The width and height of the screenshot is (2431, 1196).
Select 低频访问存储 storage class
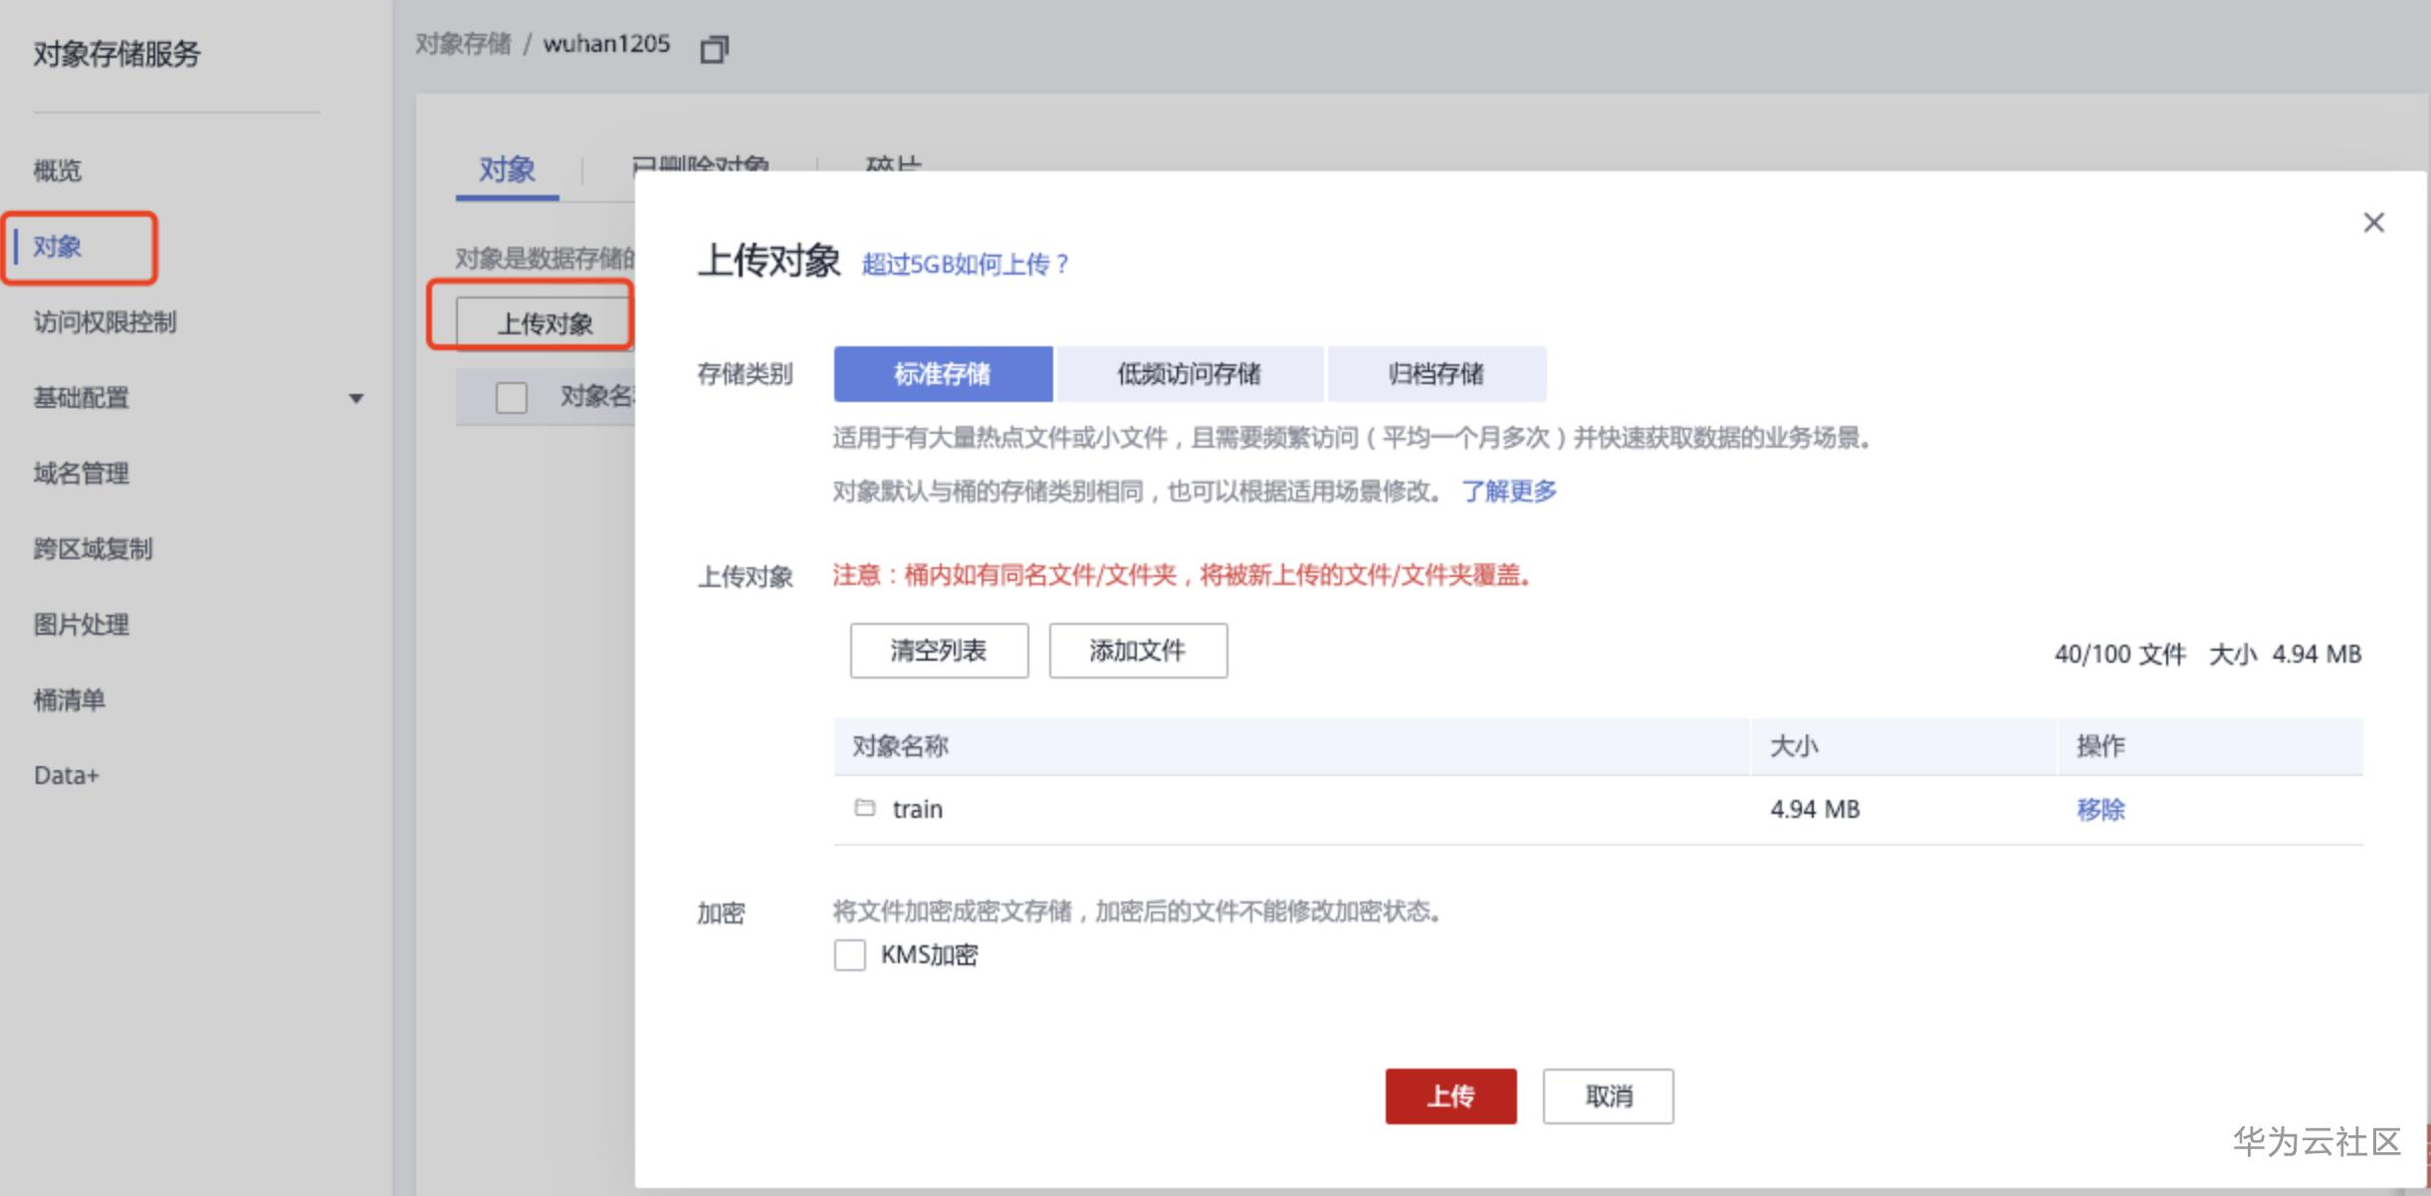coord(1191,373)
